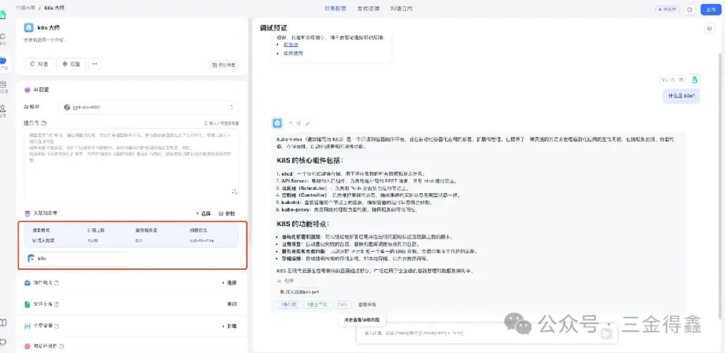This screenshot has height=353, width=725.
Task: Open the knowledge base database icon in sidebar
Action: [3, 87]
